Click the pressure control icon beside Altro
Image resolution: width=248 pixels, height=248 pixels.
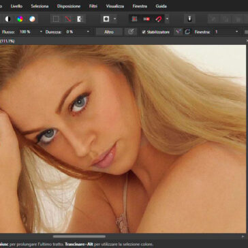tap(131, 32)
